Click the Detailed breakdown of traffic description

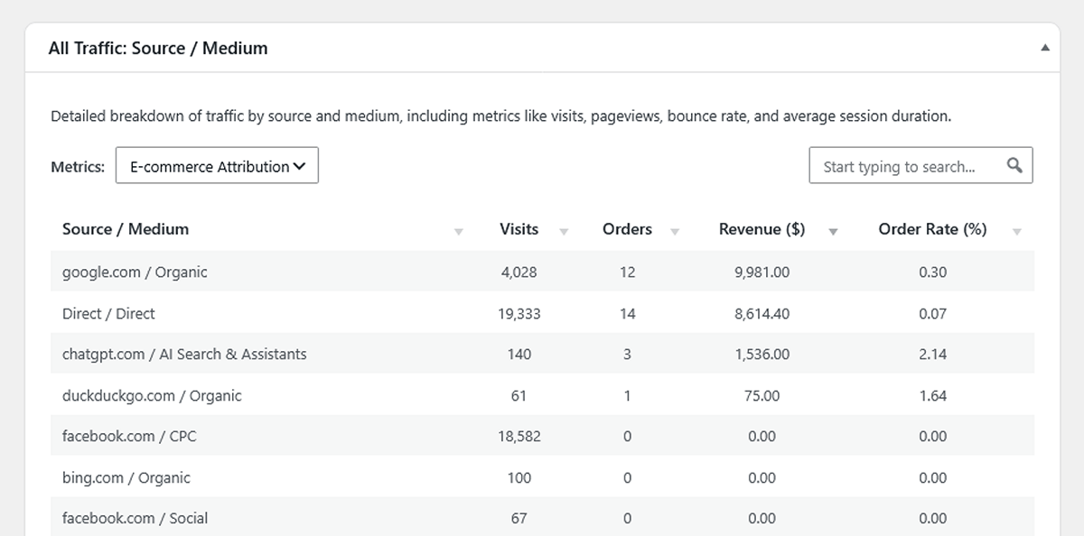[500, 116]
